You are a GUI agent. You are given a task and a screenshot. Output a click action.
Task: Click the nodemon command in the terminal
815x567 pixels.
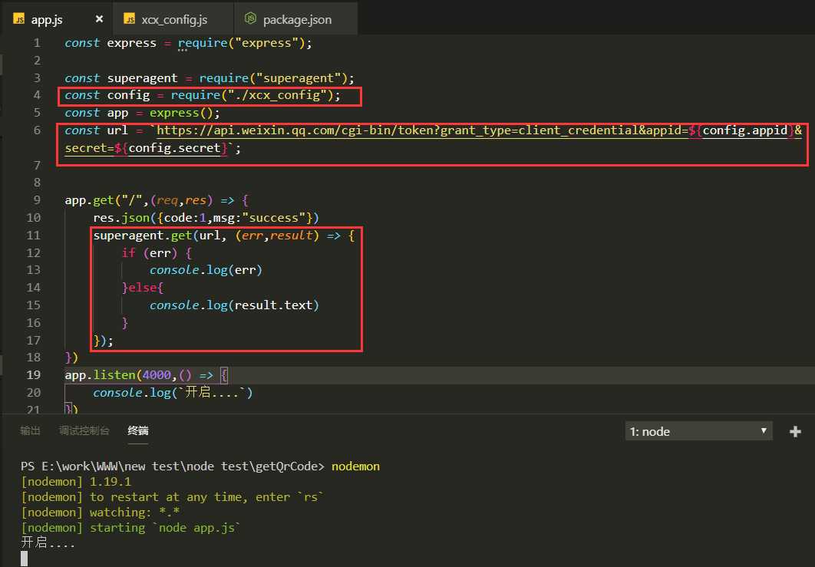[x=355, y=466]
